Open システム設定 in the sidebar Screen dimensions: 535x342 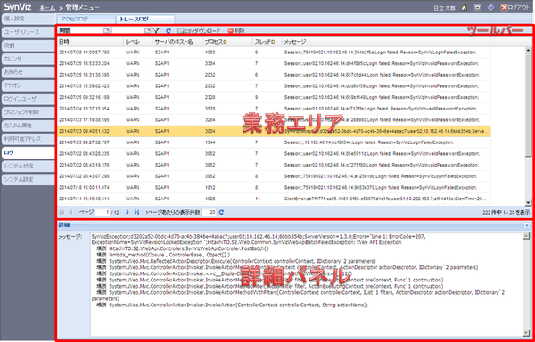pyautogui.click(x=28, y=179)
